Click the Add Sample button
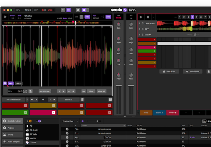The height and width of the screenshot is (147, 211). point(192,71)
